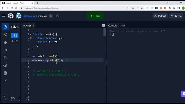Click the 'var add5 = sum(5);' line

[x=45, y=56]
